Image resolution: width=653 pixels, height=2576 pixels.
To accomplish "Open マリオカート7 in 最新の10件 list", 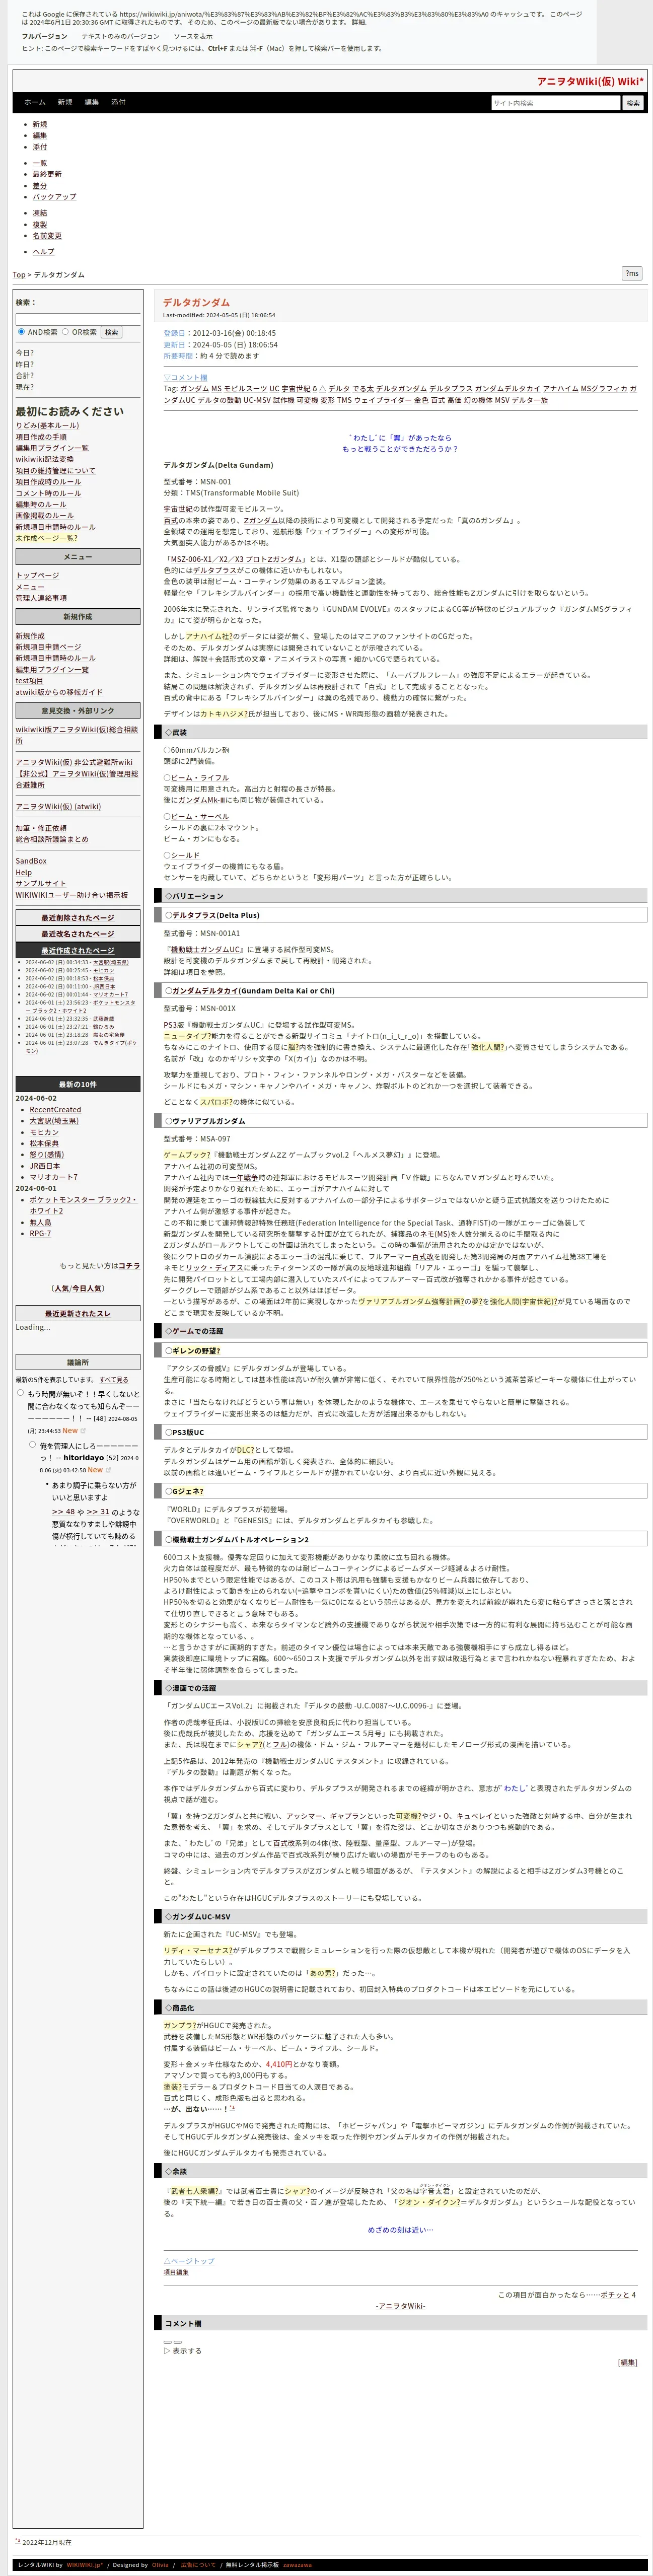I will coord(53,1177).
